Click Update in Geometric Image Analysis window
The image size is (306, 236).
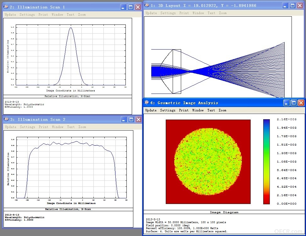pyautogui.click(x=151, y=110)
